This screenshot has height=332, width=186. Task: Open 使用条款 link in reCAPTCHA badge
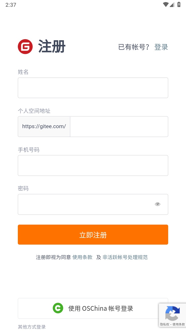179,324
